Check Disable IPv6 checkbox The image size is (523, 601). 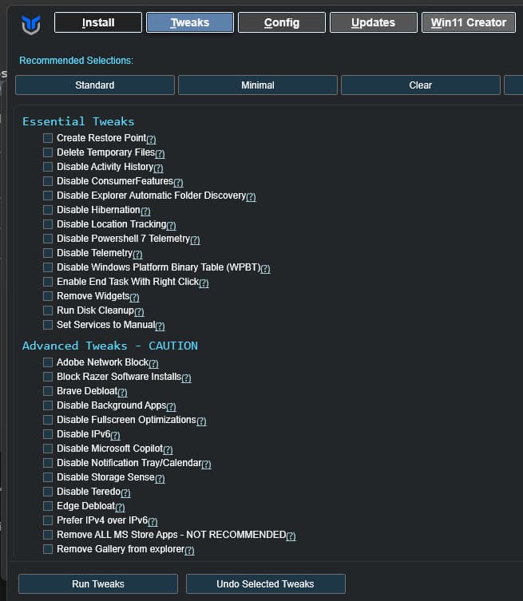pyautogui.click(x=48, y=434)
